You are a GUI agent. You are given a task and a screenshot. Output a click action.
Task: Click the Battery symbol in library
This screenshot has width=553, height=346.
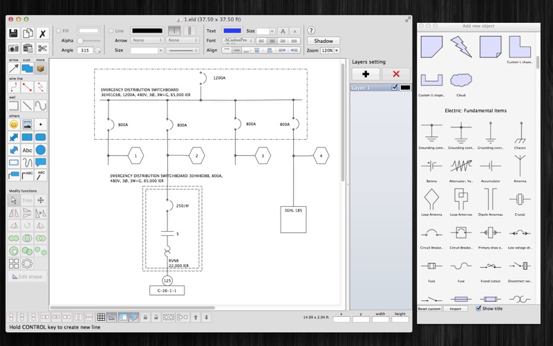pyautogui.click(x=431, y=165)
